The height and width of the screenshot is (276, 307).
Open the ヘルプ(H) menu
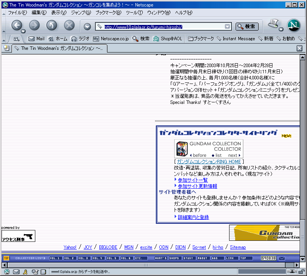(x=184, y=13)
